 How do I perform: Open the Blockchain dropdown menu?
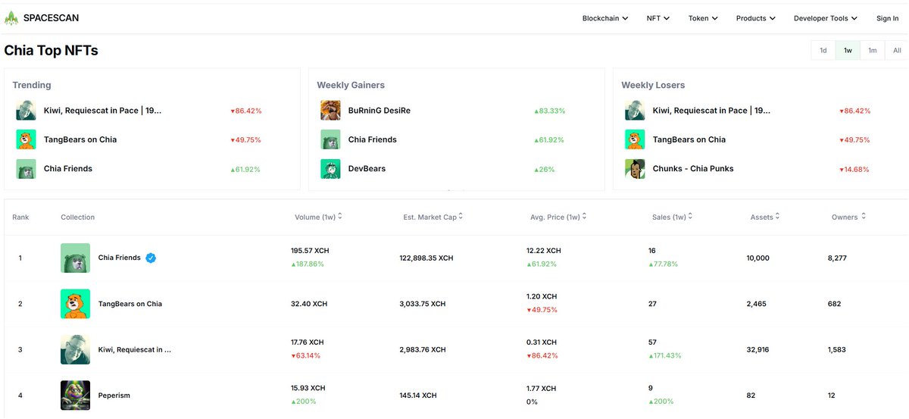click(x=605, y=18)
